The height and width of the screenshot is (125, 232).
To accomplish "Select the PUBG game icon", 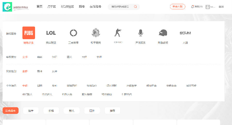I will [29, 33].
